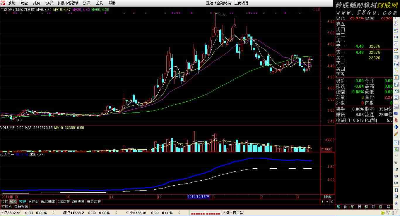Open the 关联报价 tab
This screenshot has height=216, width=400.
click(21, 207)
